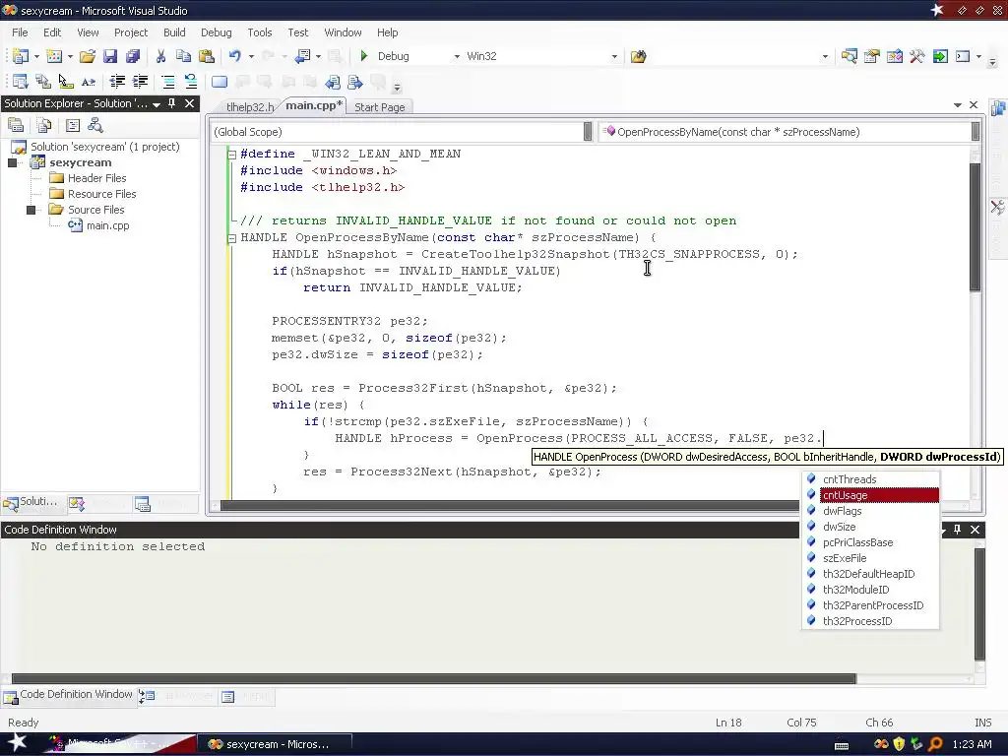
Task: Click the Navigate Backward icon
Action: click(x=302, y=56)
